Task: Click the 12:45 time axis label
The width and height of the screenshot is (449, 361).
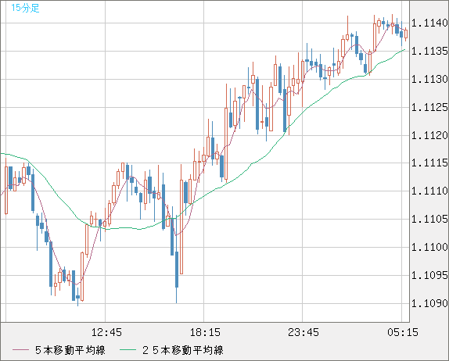Action: point(106,332)
